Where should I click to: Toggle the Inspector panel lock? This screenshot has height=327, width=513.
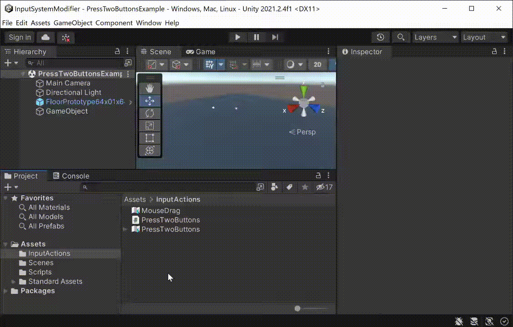494,51
